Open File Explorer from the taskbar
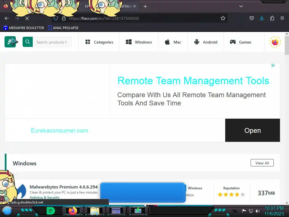Screen dimensions: 289x217 point(95,211)
